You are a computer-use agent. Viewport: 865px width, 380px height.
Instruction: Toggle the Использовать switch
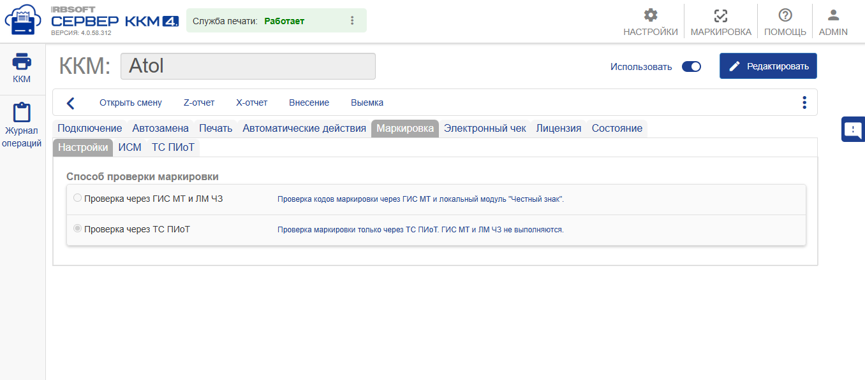(x=691, y=66)
